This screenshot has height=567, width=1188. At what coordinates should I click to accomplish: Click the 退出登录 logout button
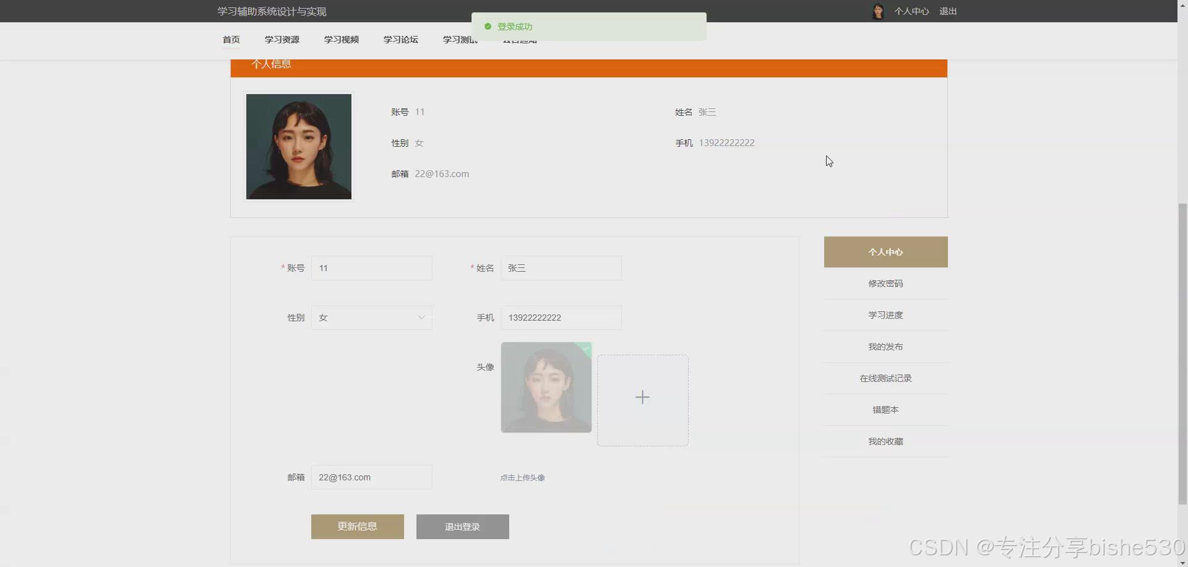tap(462, 526)
